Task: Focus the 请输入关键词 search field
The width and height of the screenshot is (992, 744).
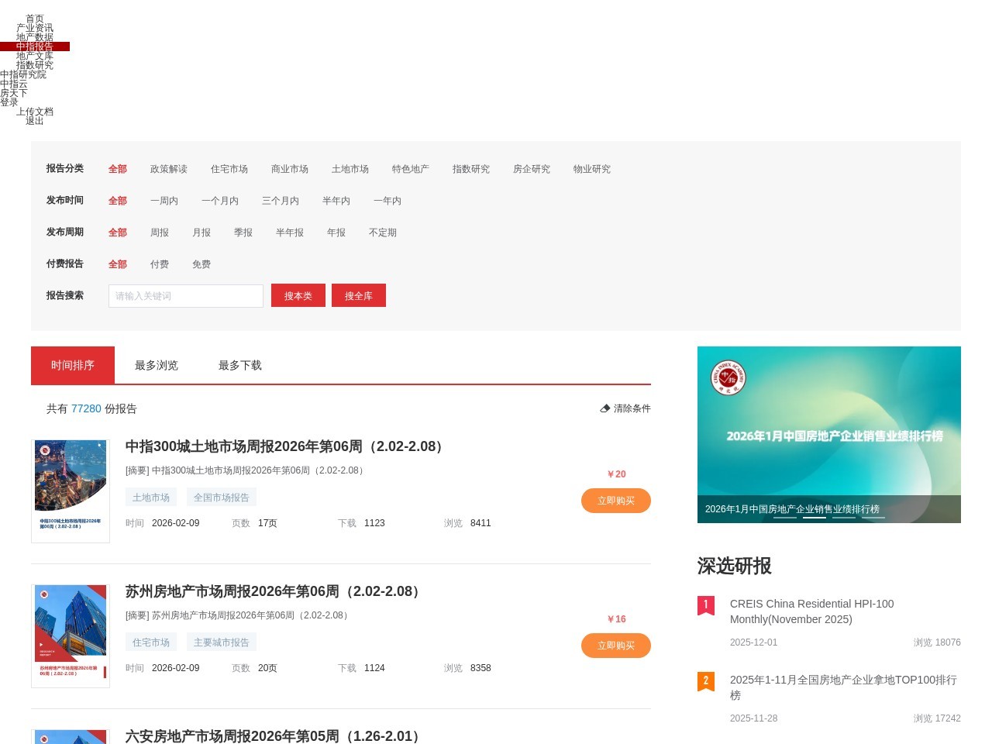Action: click(186, 296)
